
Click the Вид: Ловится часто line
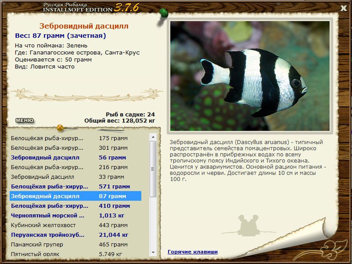(x=45, y=67)
